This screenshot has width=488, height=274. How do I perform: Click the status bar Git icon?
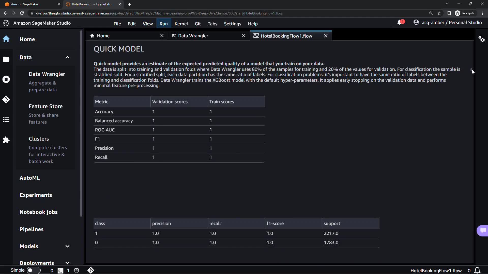[x=91, y=270]
